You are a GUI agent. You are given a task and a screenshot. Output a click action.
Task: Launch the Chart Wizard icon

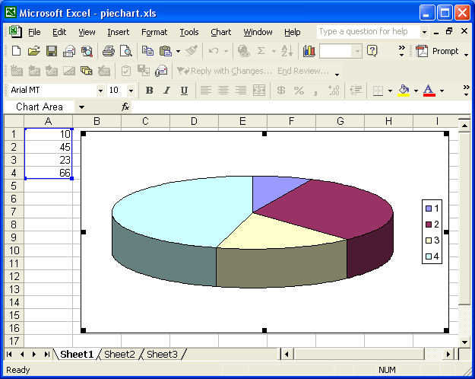pos(309,51)
